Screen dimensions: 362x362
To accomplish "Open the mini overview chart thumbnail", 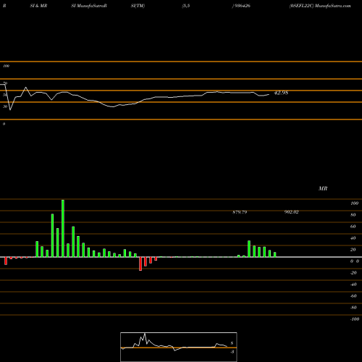I will pos(179,347).
